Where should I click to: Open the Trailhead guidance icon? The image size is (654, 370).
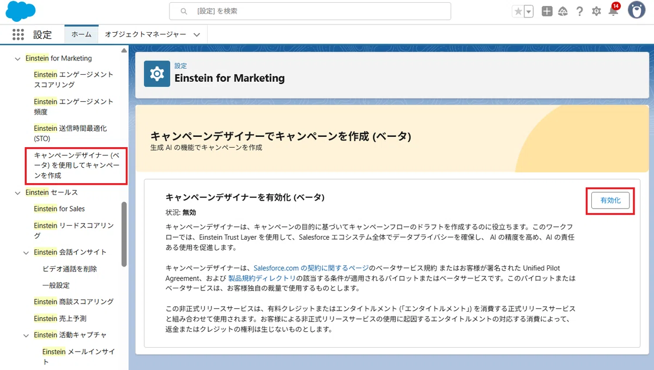click(x=563, y=11)
